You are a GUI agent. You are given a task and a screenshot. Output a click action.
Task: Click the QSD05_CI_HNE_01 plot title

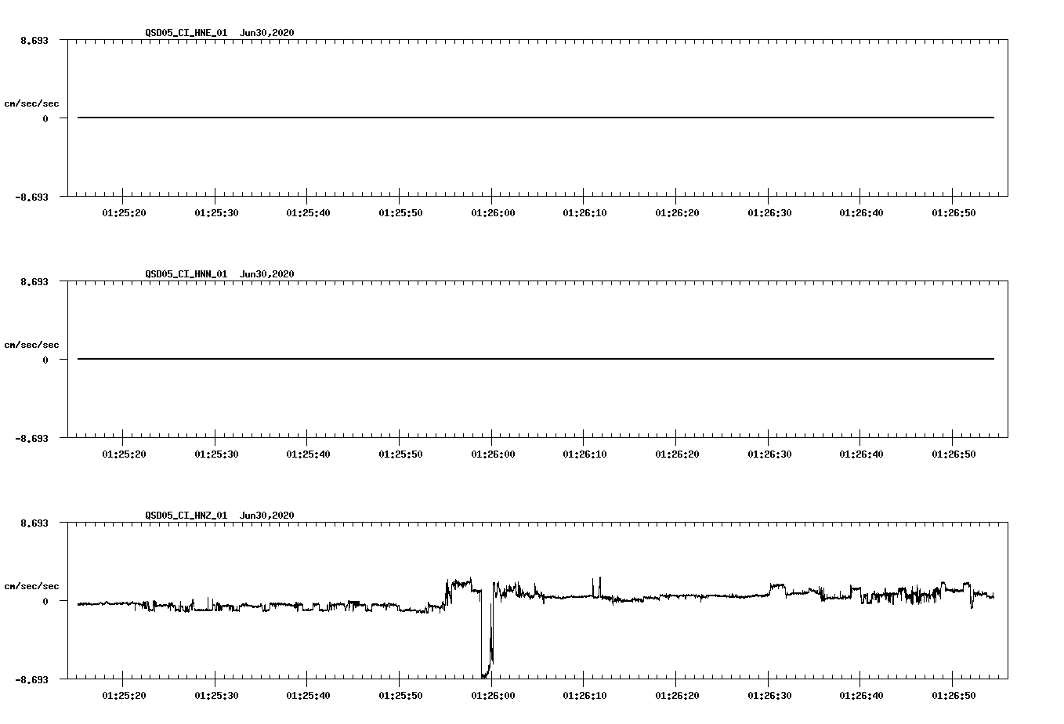pyautogui.click(x=219, y=33)
